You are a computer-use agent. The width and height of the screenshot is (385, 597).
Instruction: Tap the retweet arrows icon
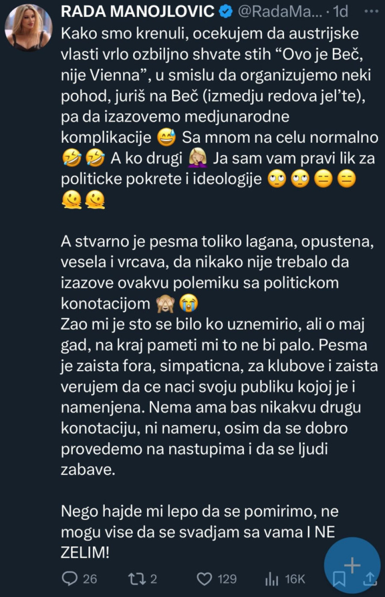pyautogui.click(x=137, y=579)
